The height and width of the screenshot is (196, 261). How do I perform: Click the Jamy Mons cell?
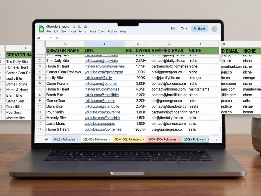pyautogui.click(x=64, y=124)
